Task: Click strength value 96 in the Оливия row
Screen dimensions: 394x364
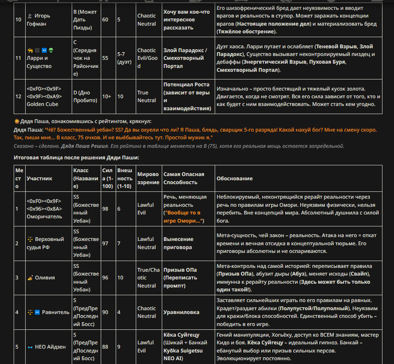Action: 105,278
